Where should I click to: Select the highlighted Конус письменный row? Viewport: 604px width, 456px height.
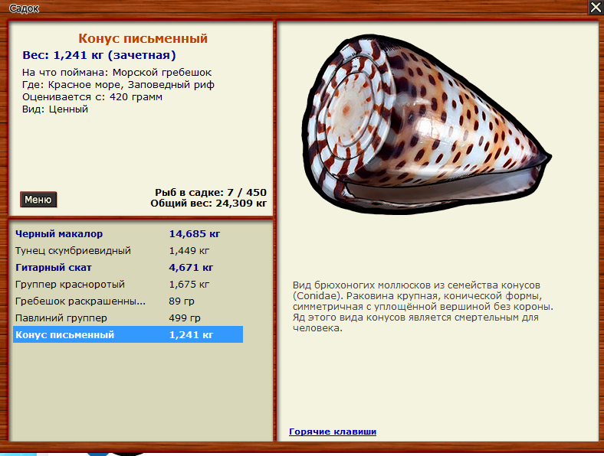[x=128, y=334]
